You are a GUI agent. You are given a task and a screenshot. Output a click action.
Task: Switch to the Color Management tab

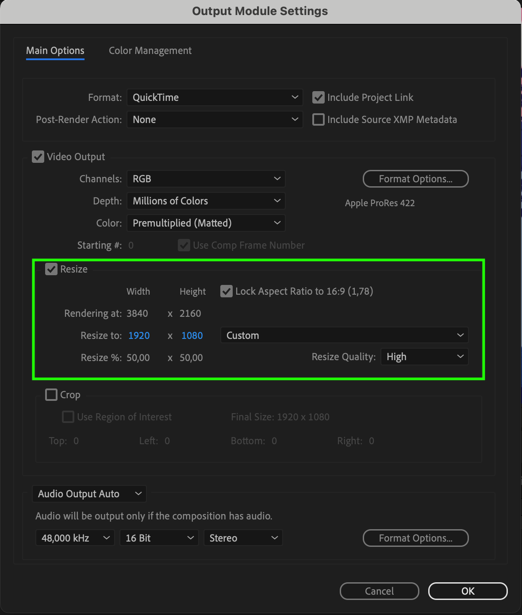tap(150, 51)
